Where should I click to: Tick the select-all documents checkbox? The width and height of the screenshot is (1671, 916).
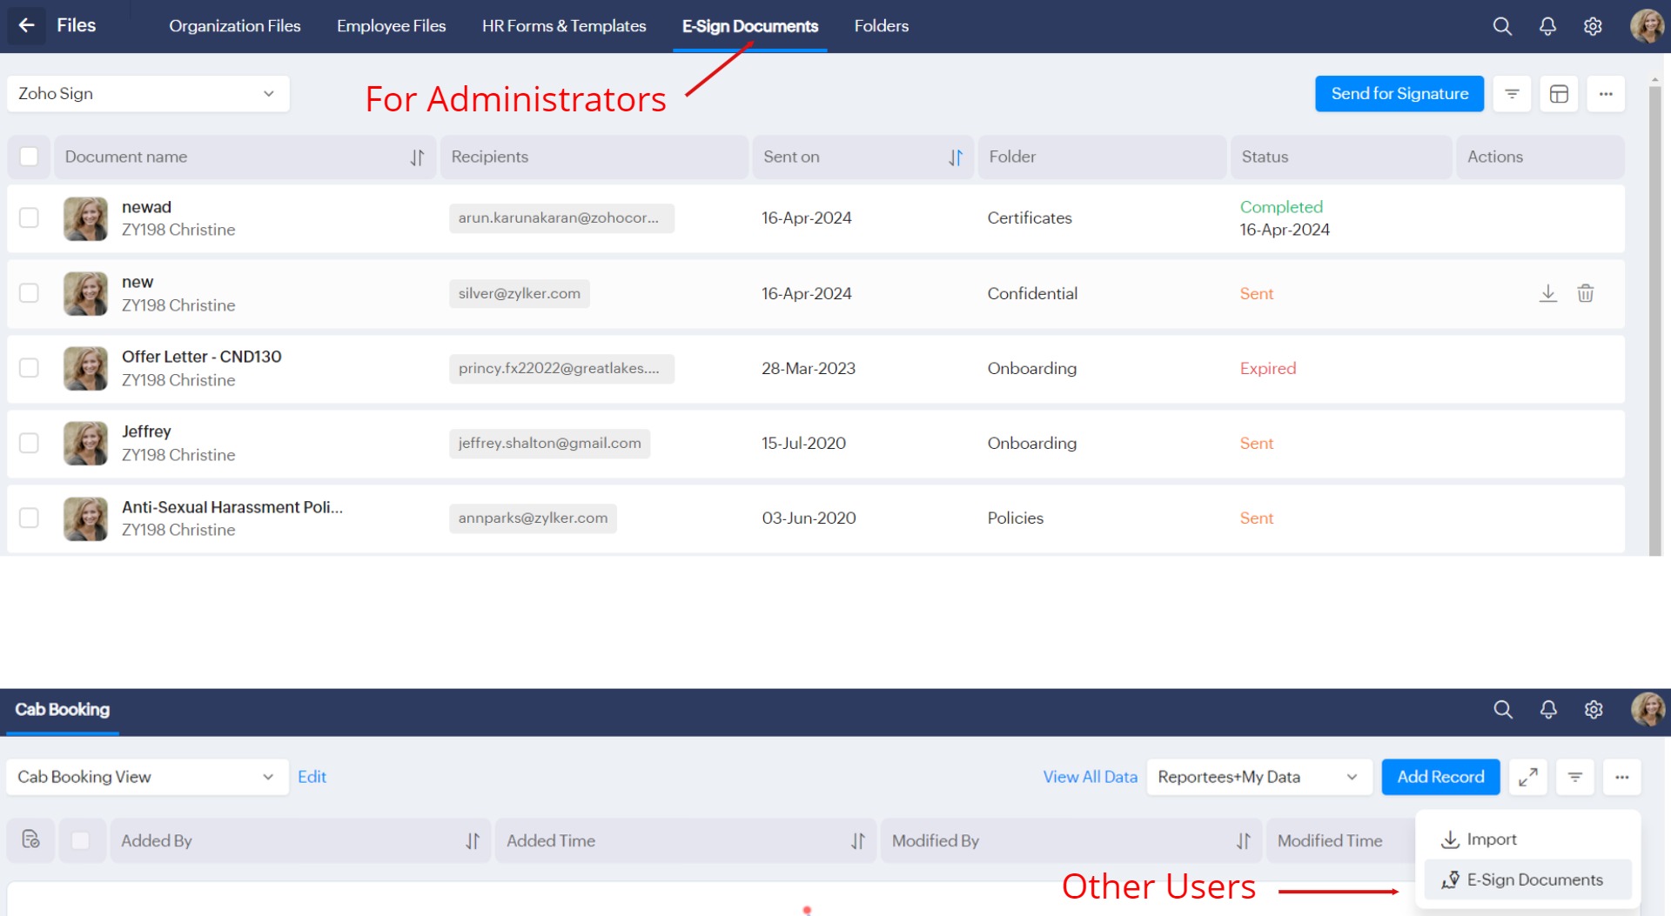click(x=29, y=157)
